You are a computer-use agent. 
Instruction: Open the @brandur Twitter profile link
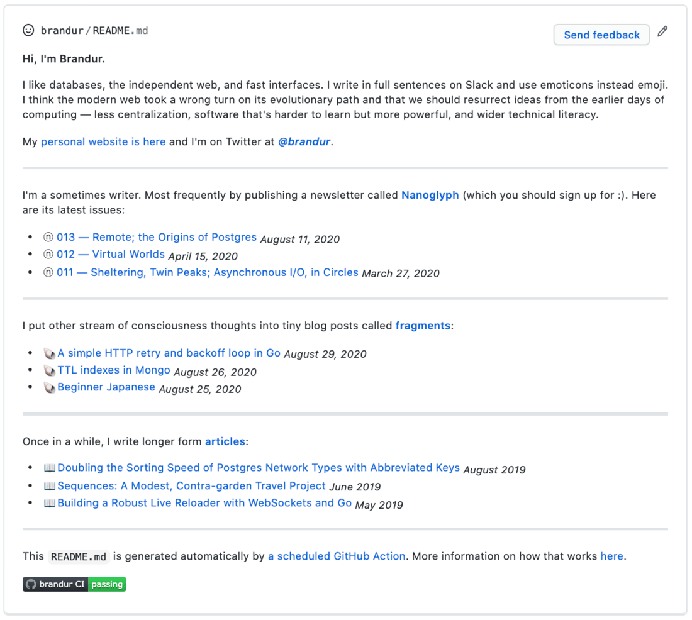pyautogui.click(x=304, y=141)
